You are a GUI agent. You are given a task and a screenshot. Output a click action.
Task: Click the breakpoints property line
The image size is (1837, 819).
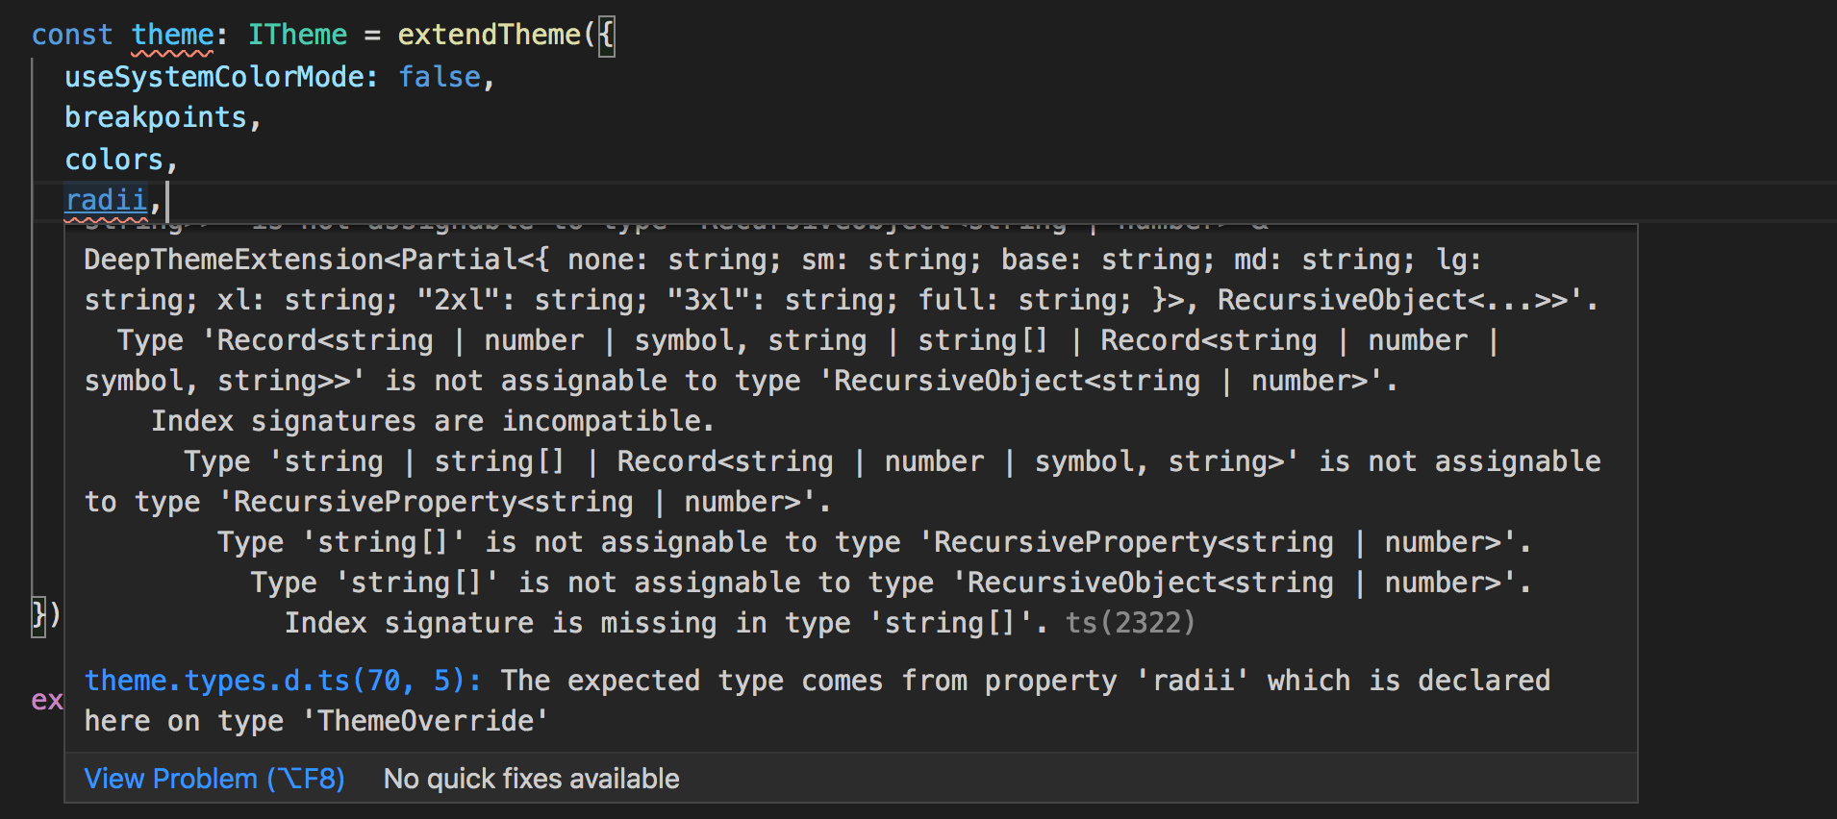(x=156, y=117)
